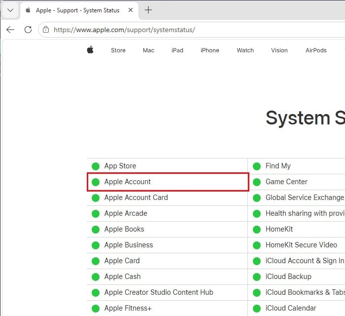Image resolution: width=345 pixels, height=316 pixels.
Task: Click green status dot beside Apple Account Card
Action: tap(96, 198)
